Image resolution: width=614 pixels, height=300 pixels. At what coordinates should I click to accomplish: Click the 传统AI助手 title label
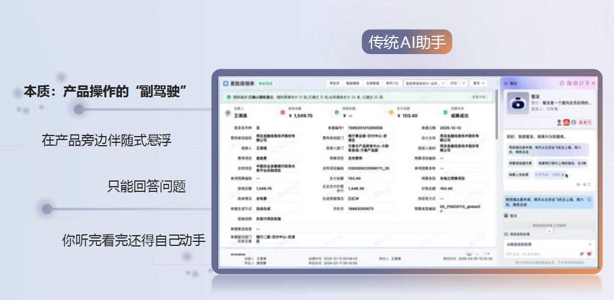(406, 42)
